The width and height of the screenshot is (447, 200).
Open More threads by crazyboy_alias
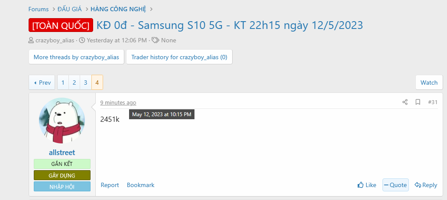77,57
